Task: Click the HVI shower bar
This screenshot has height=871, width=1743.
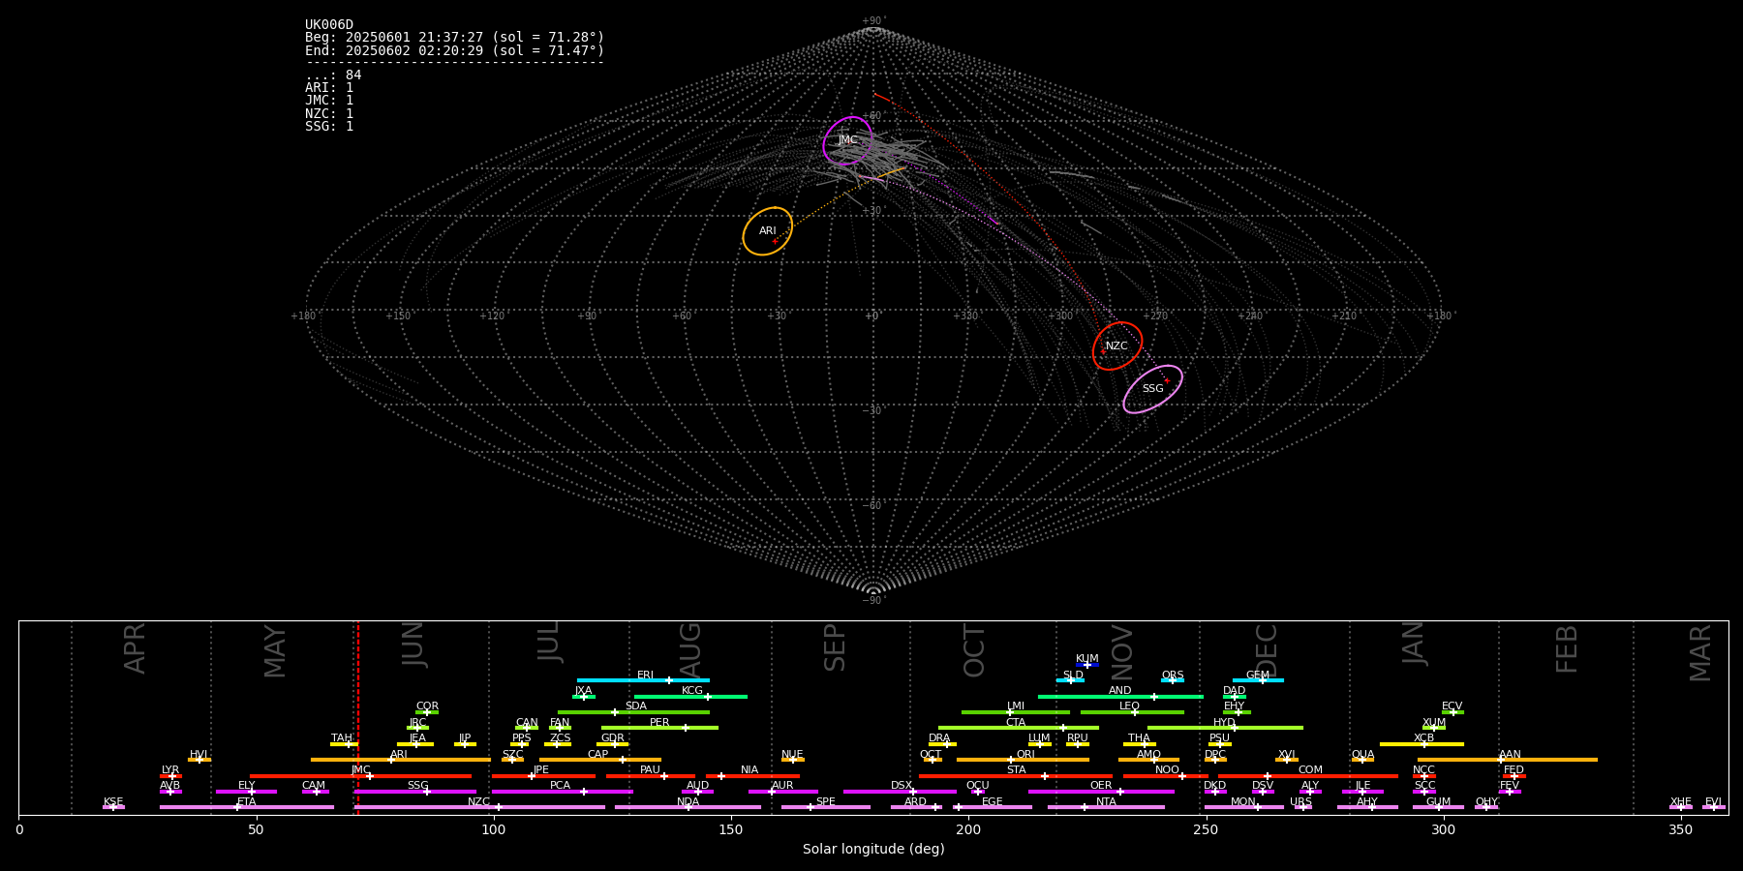Action: pyautogui.click(x=199, y=760)
